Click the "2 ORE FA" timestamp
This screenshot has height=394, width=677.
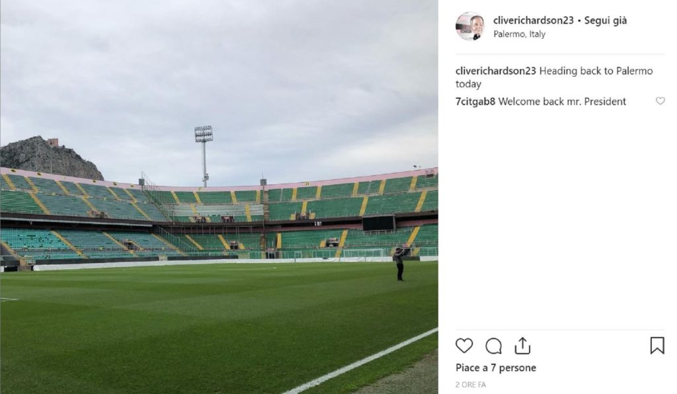click(471, 384)
